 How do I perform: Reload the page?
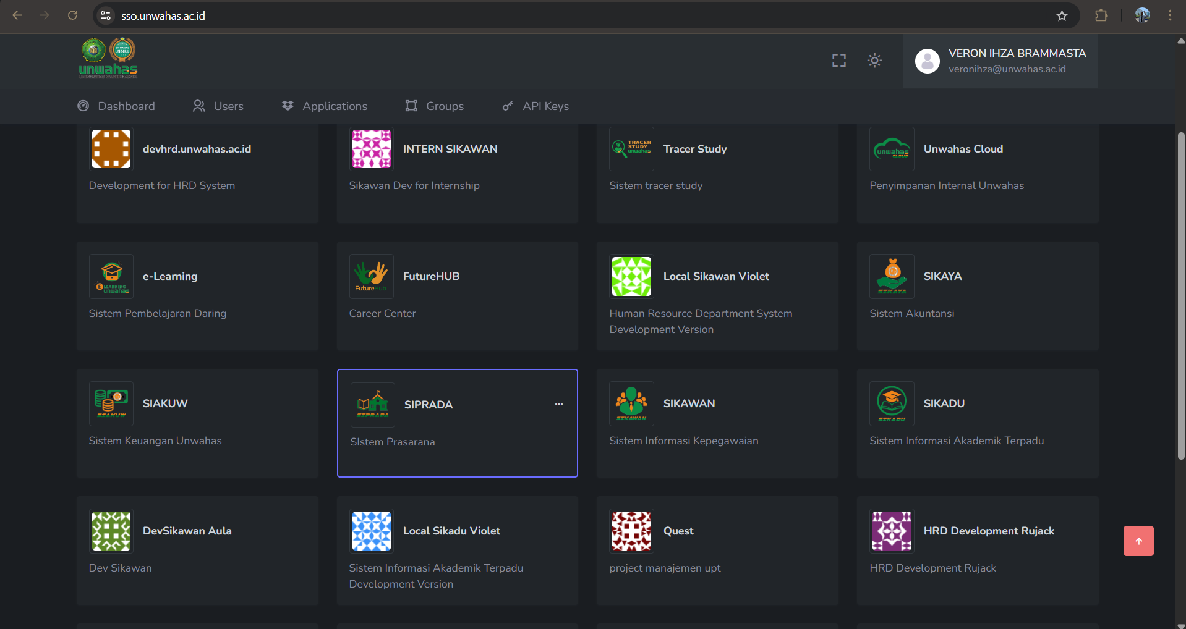[72, 15]
